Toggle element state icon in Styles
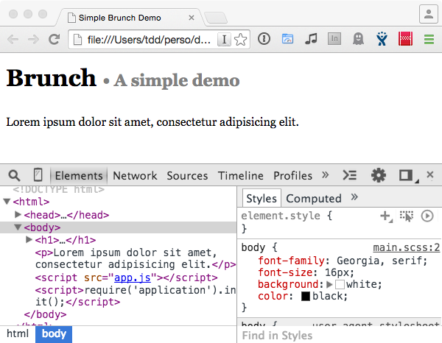Viewport: 442px width, 343px height. [x=406, y=216]
